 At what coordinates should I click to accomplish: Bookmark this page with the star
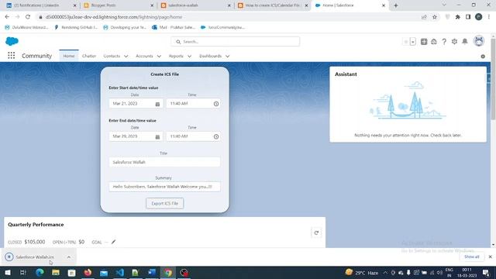pyautogui.click(x=435, y=17)
